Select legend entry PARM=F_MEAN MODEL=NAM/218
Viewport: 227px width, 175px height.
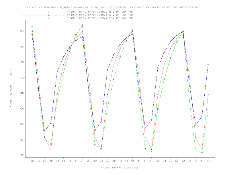tap(100, 15)
